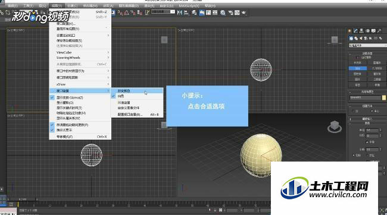Expand the ViewCube submenu

tap(80, 52)
